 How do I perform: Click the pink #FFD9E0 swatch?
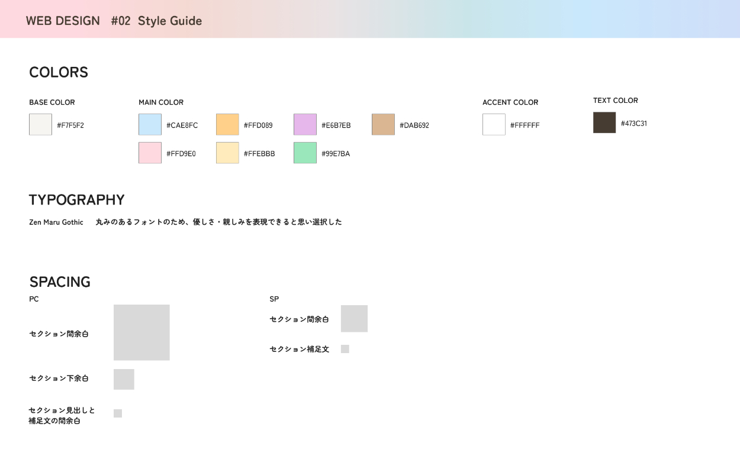pos(150,153)
